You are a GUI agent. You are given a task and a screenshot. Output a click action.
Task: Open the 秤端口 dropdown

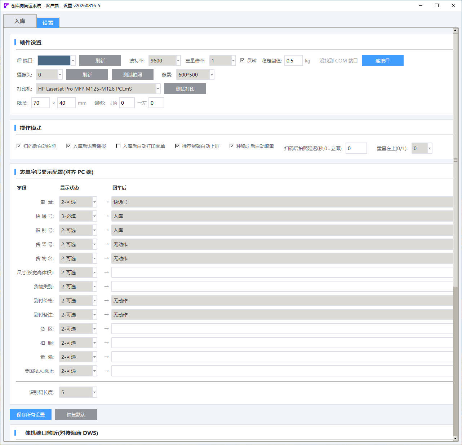[x=57, y=61]
